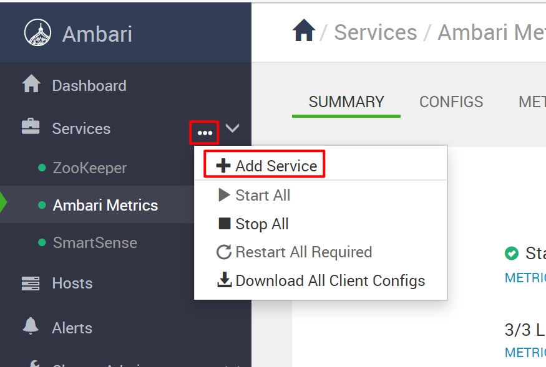Click the green status checkmark icon
The image size is (546, 367).
point(511,253)
